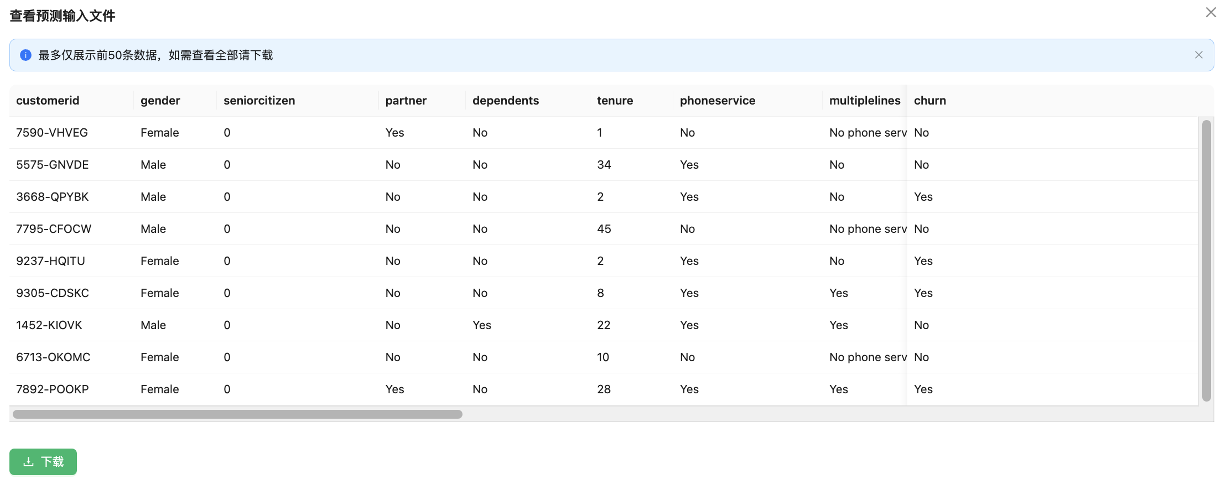Viewport: 1226px width, 479px height.
Task: Click tenure value 34 for 5575-GNVDE
Action: (604, 165)
